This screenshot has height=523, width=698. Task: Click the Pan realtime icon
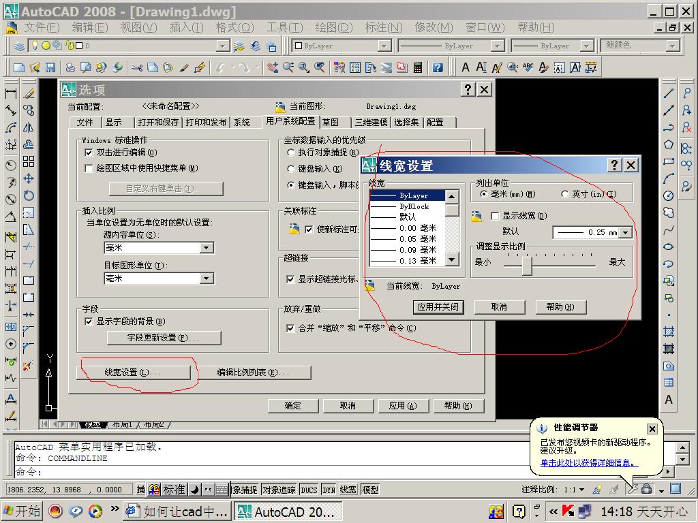(x=273, y=67)
